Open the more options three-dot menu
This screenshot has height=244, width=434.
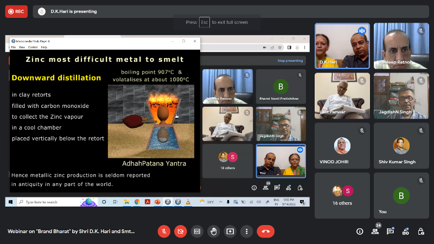tap(246, 231)
